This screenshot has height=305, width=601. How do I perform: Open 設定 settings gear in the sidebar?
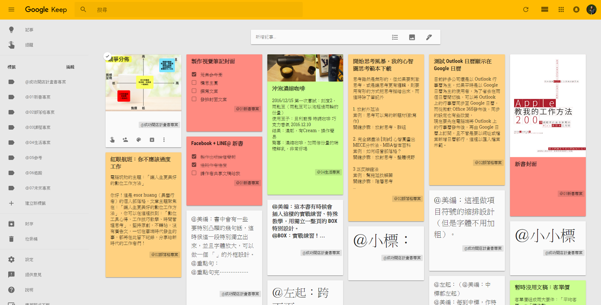click(x=11, y=260)
